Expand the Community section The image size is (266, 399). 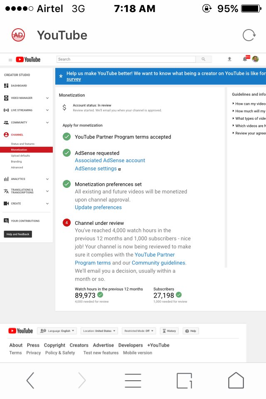(x=47, y=122)
